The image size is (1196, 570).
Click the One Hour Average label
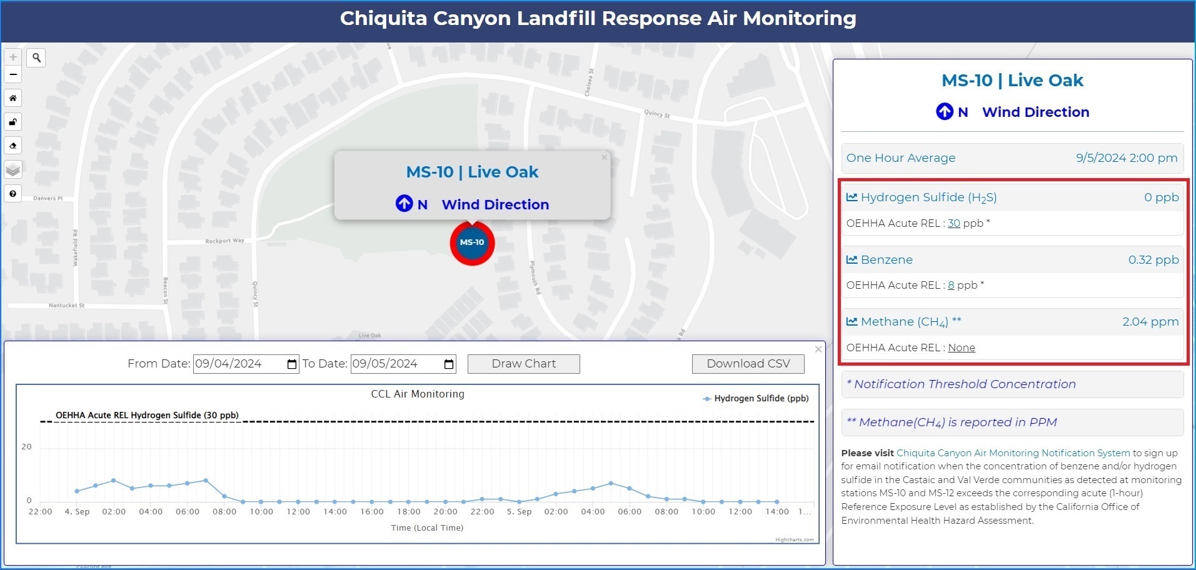(901, 157)
